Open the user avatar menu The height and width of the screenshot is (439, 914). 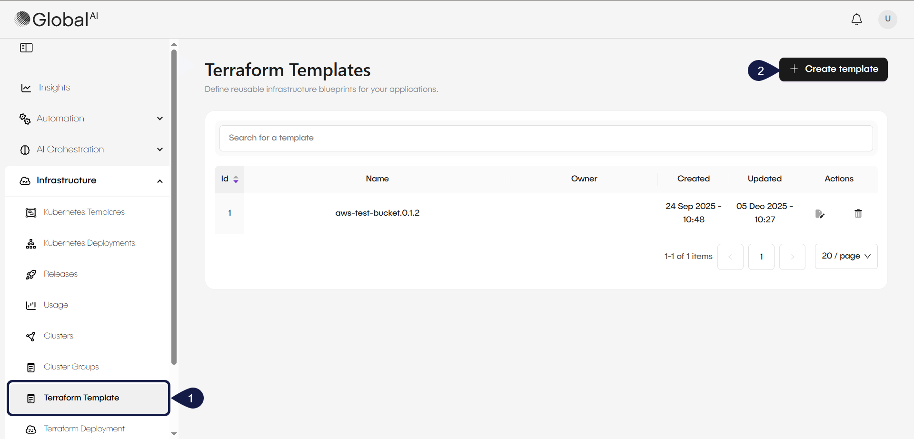pyautogui.click(x=887, y=19)
